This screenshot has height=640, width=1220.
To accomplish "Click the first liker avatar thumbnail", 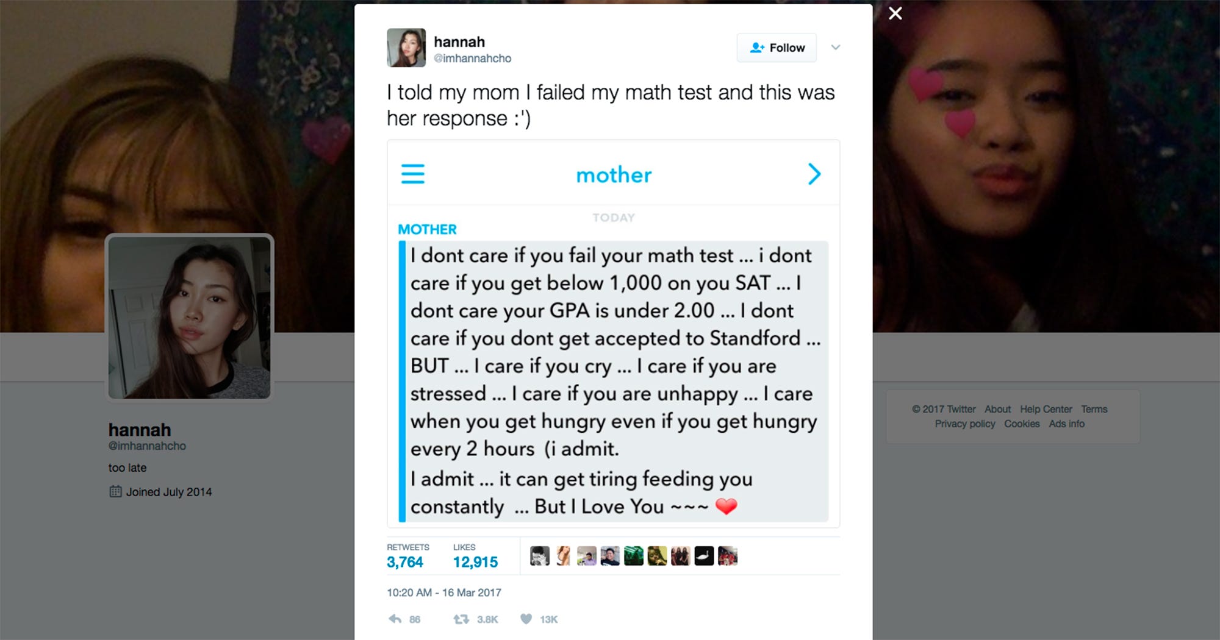I will (540, 556).
